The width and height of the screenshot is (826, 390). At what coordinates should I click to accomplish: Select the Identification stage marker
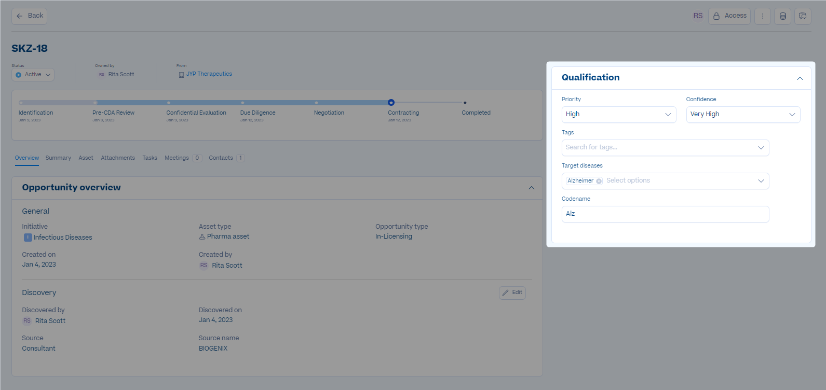(x=21, y=103)
